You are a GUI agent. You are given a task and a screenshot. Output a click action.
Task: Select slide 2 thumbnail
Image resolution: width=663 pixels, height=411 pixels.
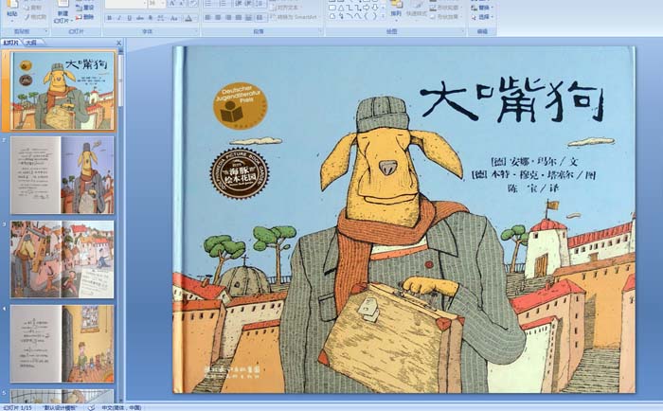tap(63, 174)
